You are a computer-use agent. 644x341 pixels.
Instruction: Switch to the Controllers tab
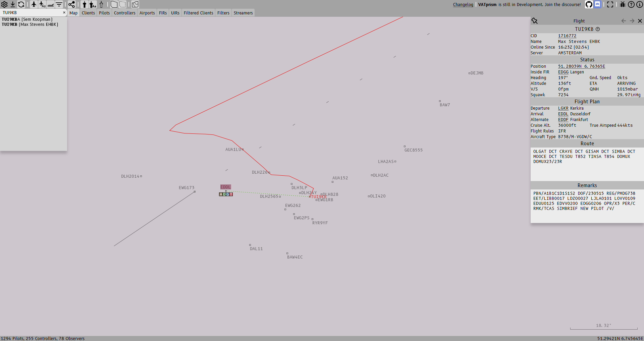(x=124, y=13)
